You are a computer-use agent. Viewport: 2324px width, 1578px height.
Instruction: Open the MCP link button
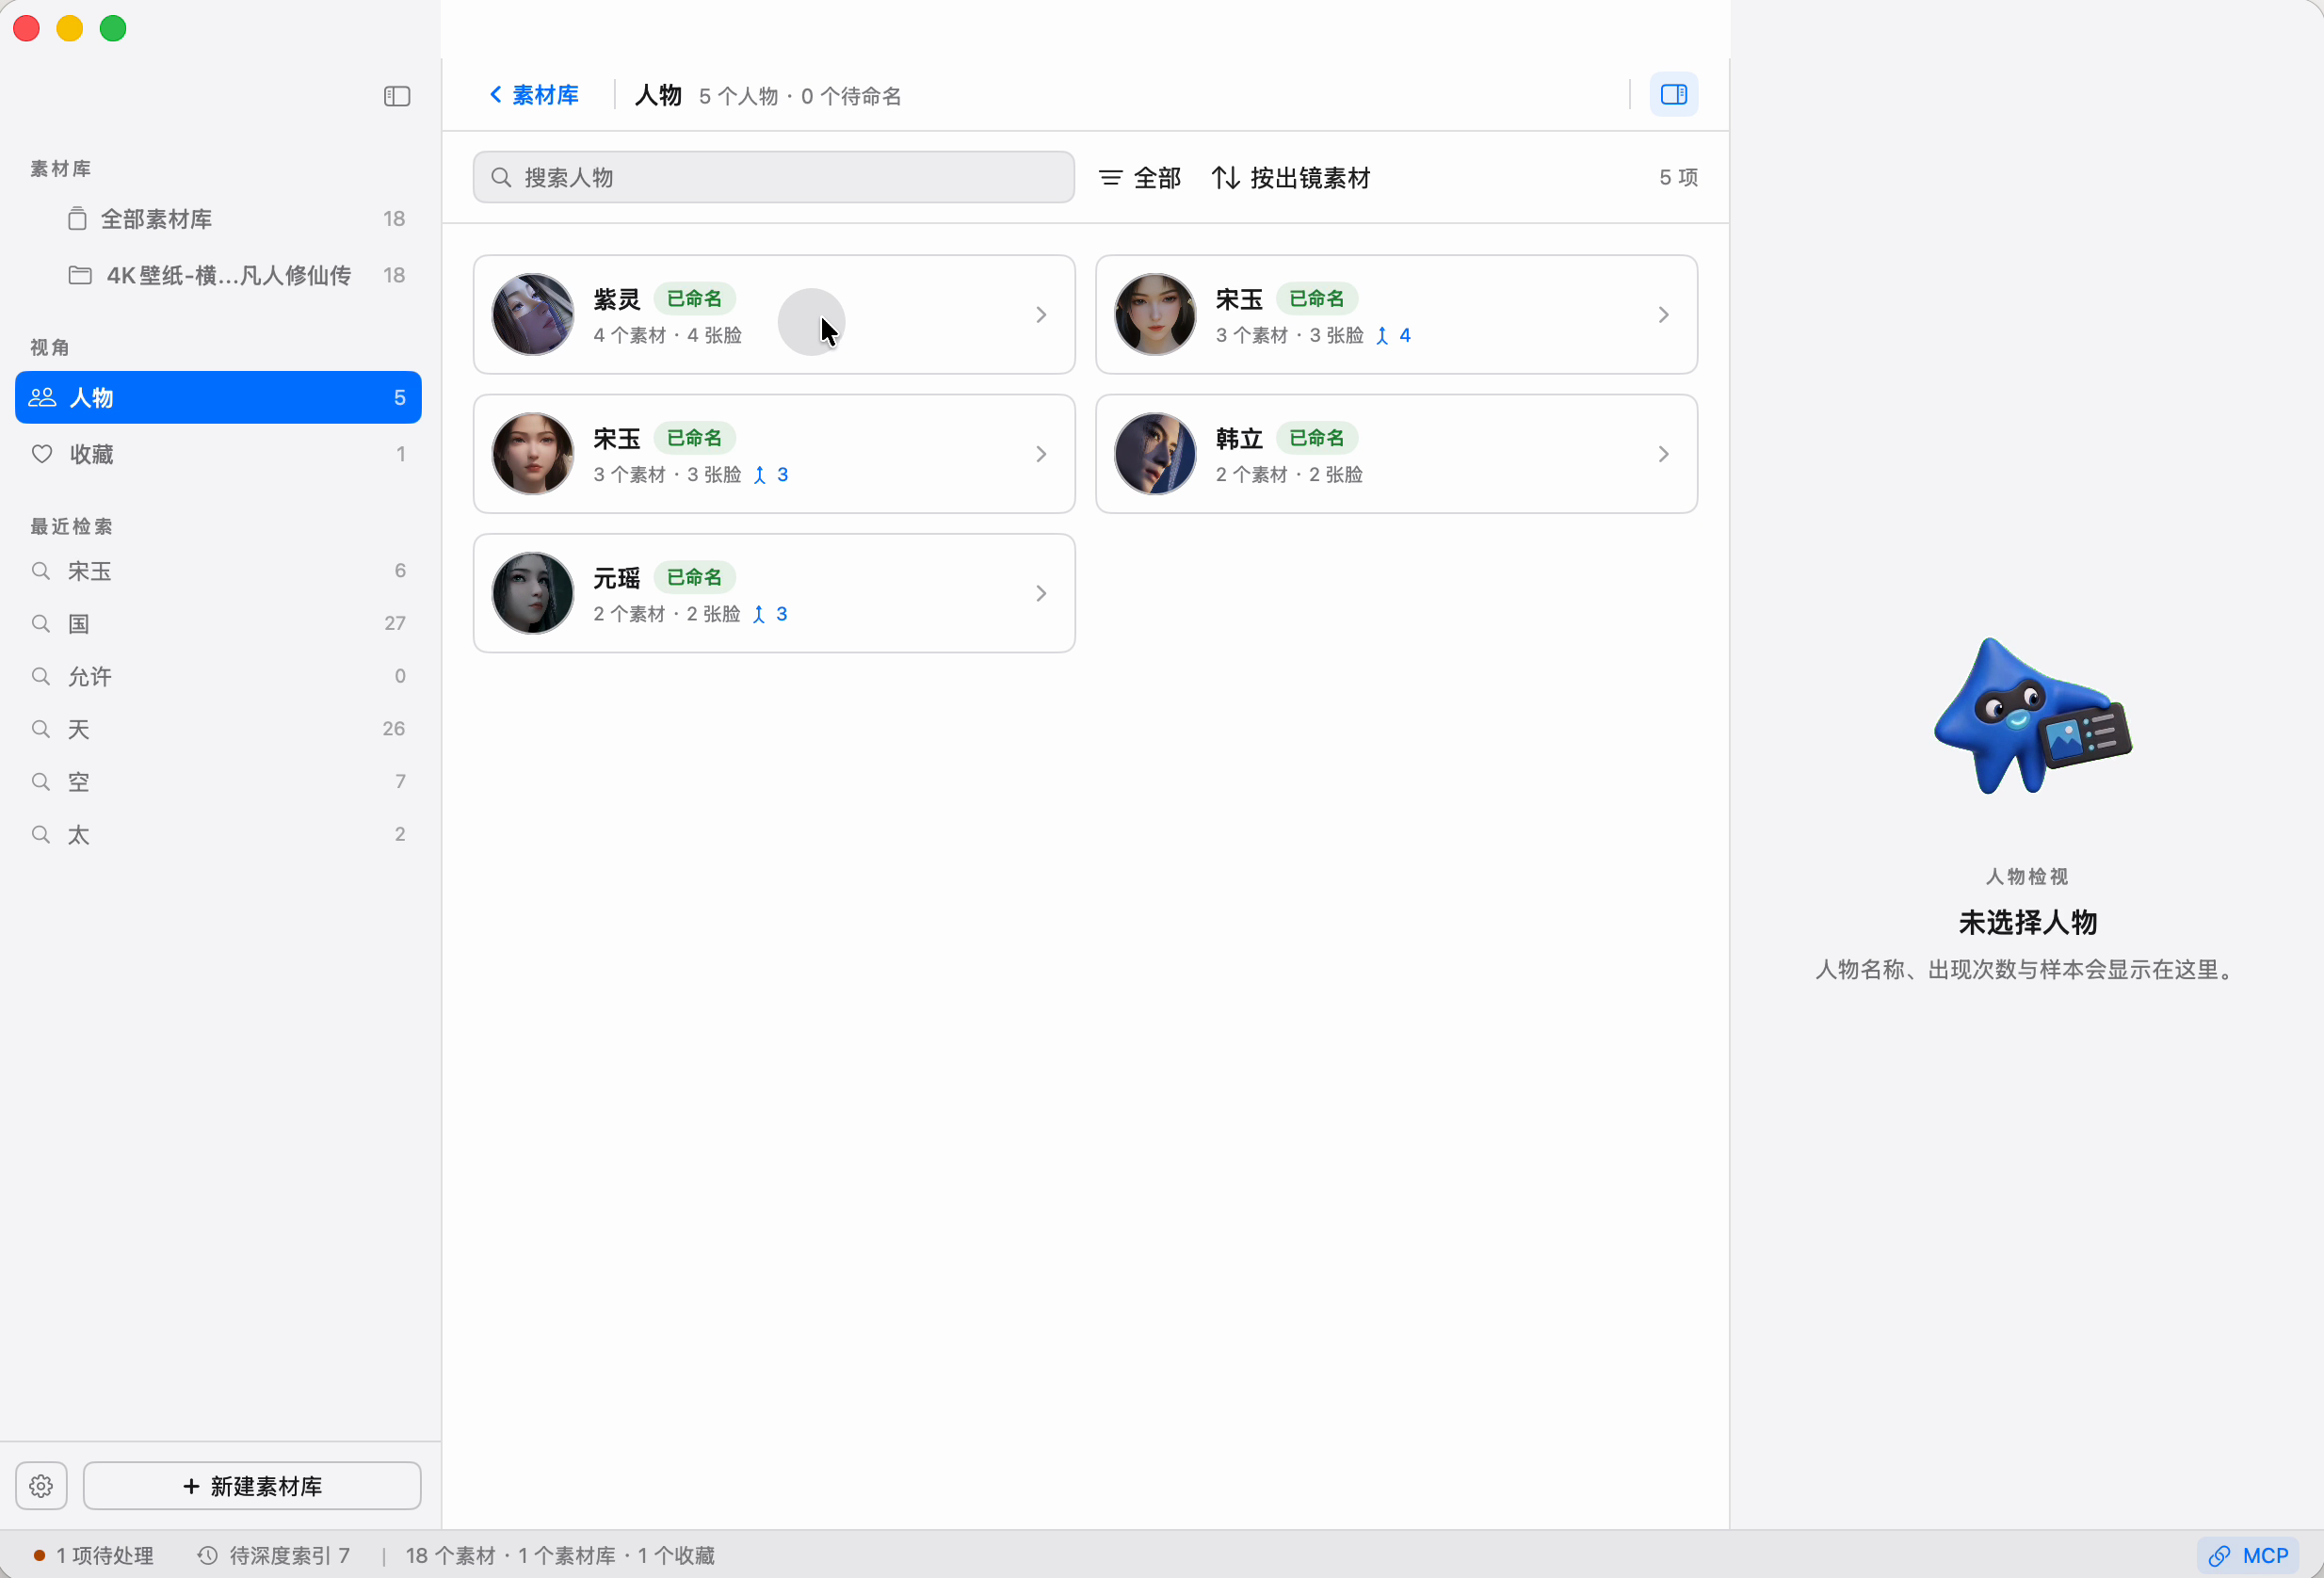[2248, 1555]
